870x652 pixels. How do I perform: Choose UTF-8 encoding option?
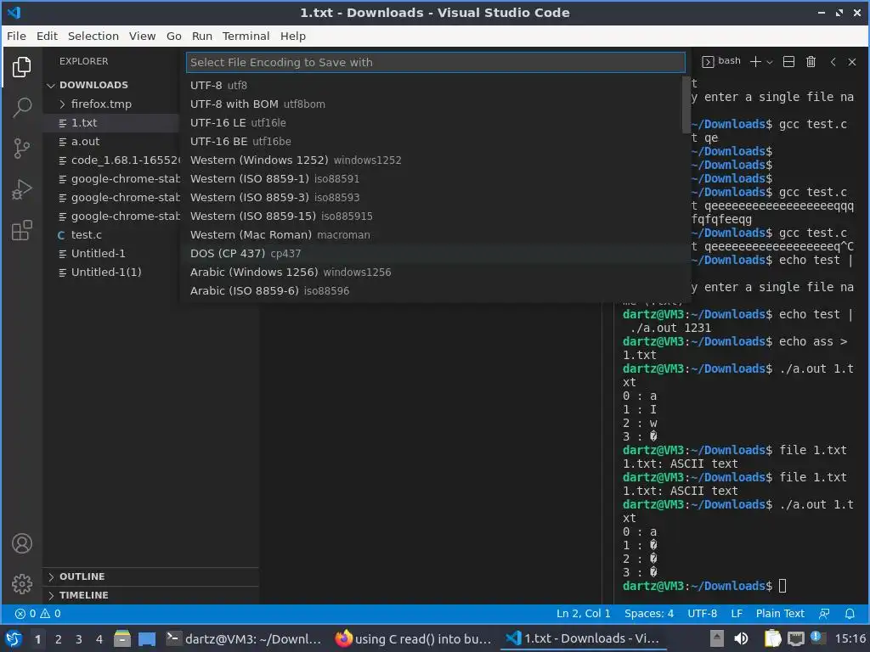(x=434, y=86)
